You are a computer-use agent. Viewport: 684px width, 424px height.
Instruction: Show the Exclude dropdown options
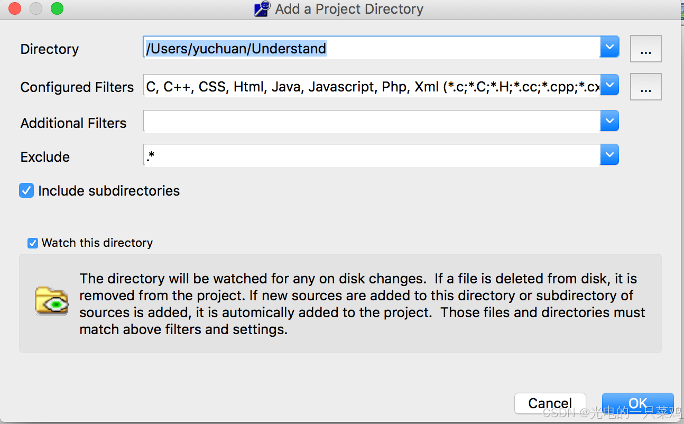point(609,155)
